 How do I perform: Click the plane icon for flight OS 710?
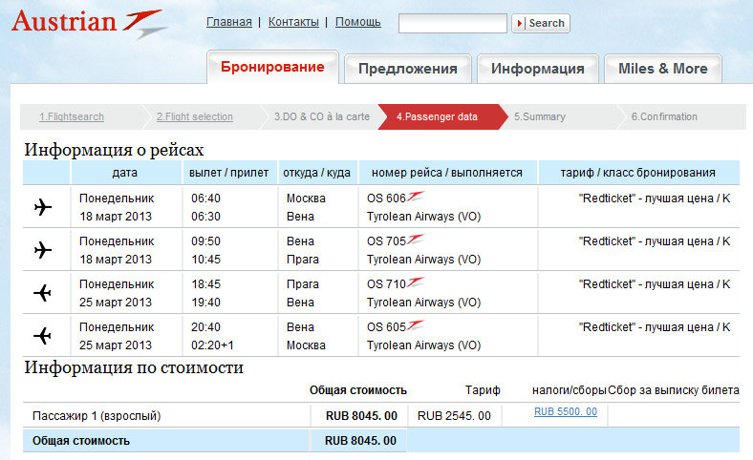point(43,293)
